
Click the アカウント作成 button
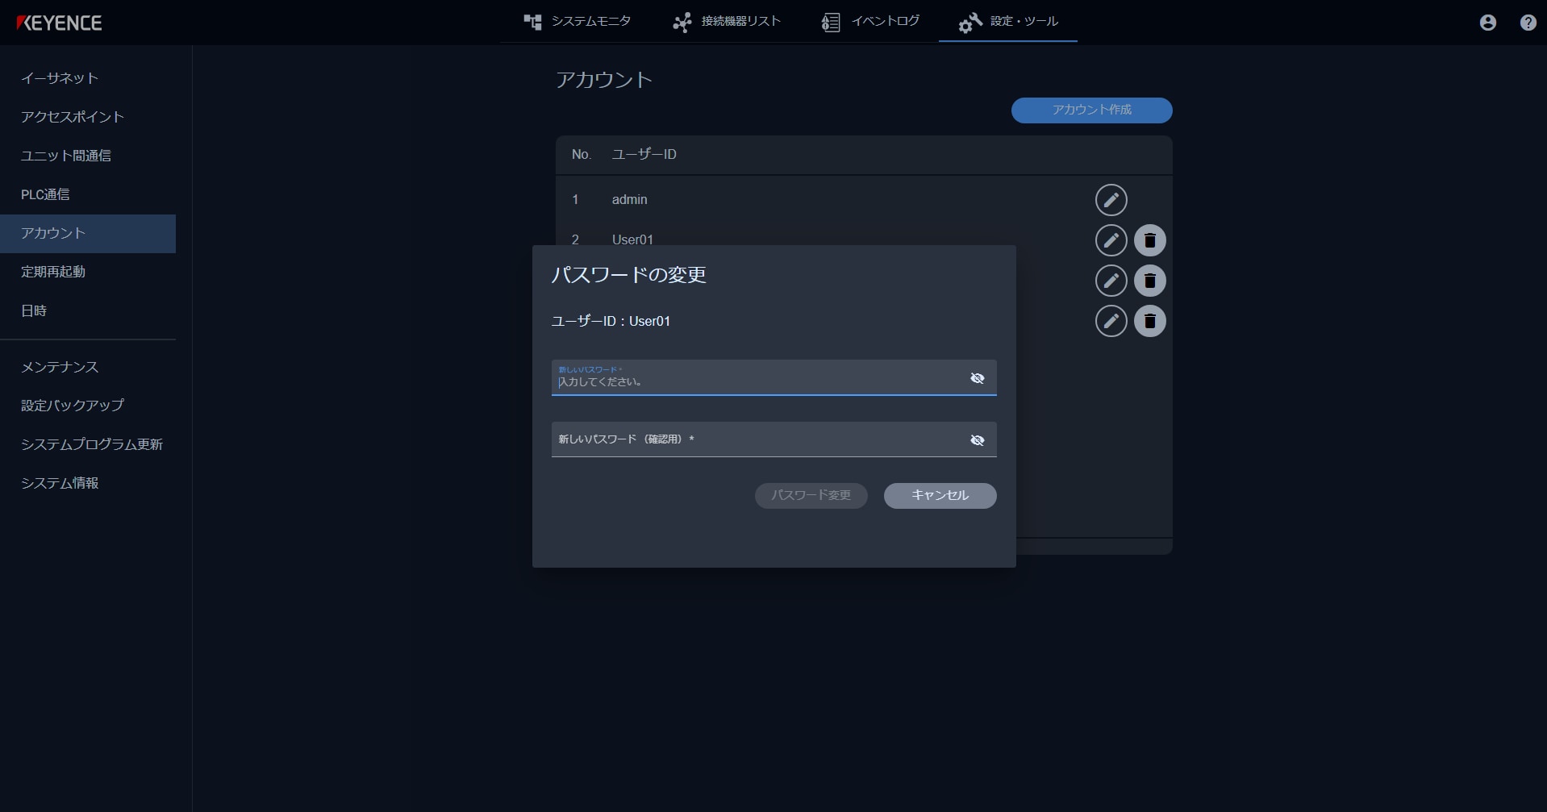[x=1091, y=110]
